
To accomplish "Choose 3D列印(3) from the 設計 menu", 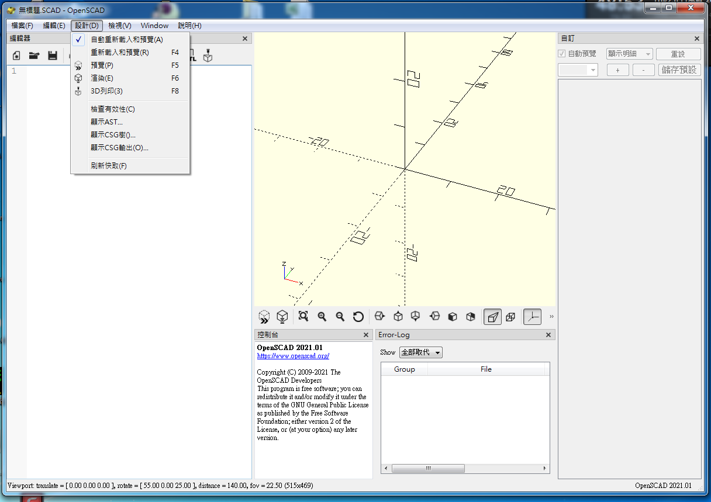I will coord(130,91).
